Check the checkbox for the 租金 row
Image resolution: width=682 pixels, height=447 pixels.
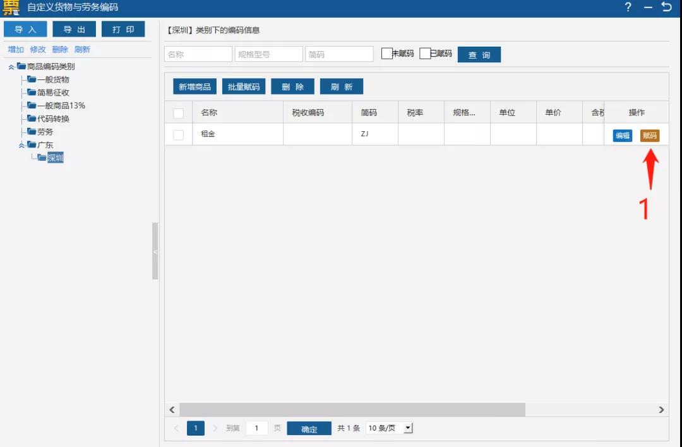click(178, 135)
